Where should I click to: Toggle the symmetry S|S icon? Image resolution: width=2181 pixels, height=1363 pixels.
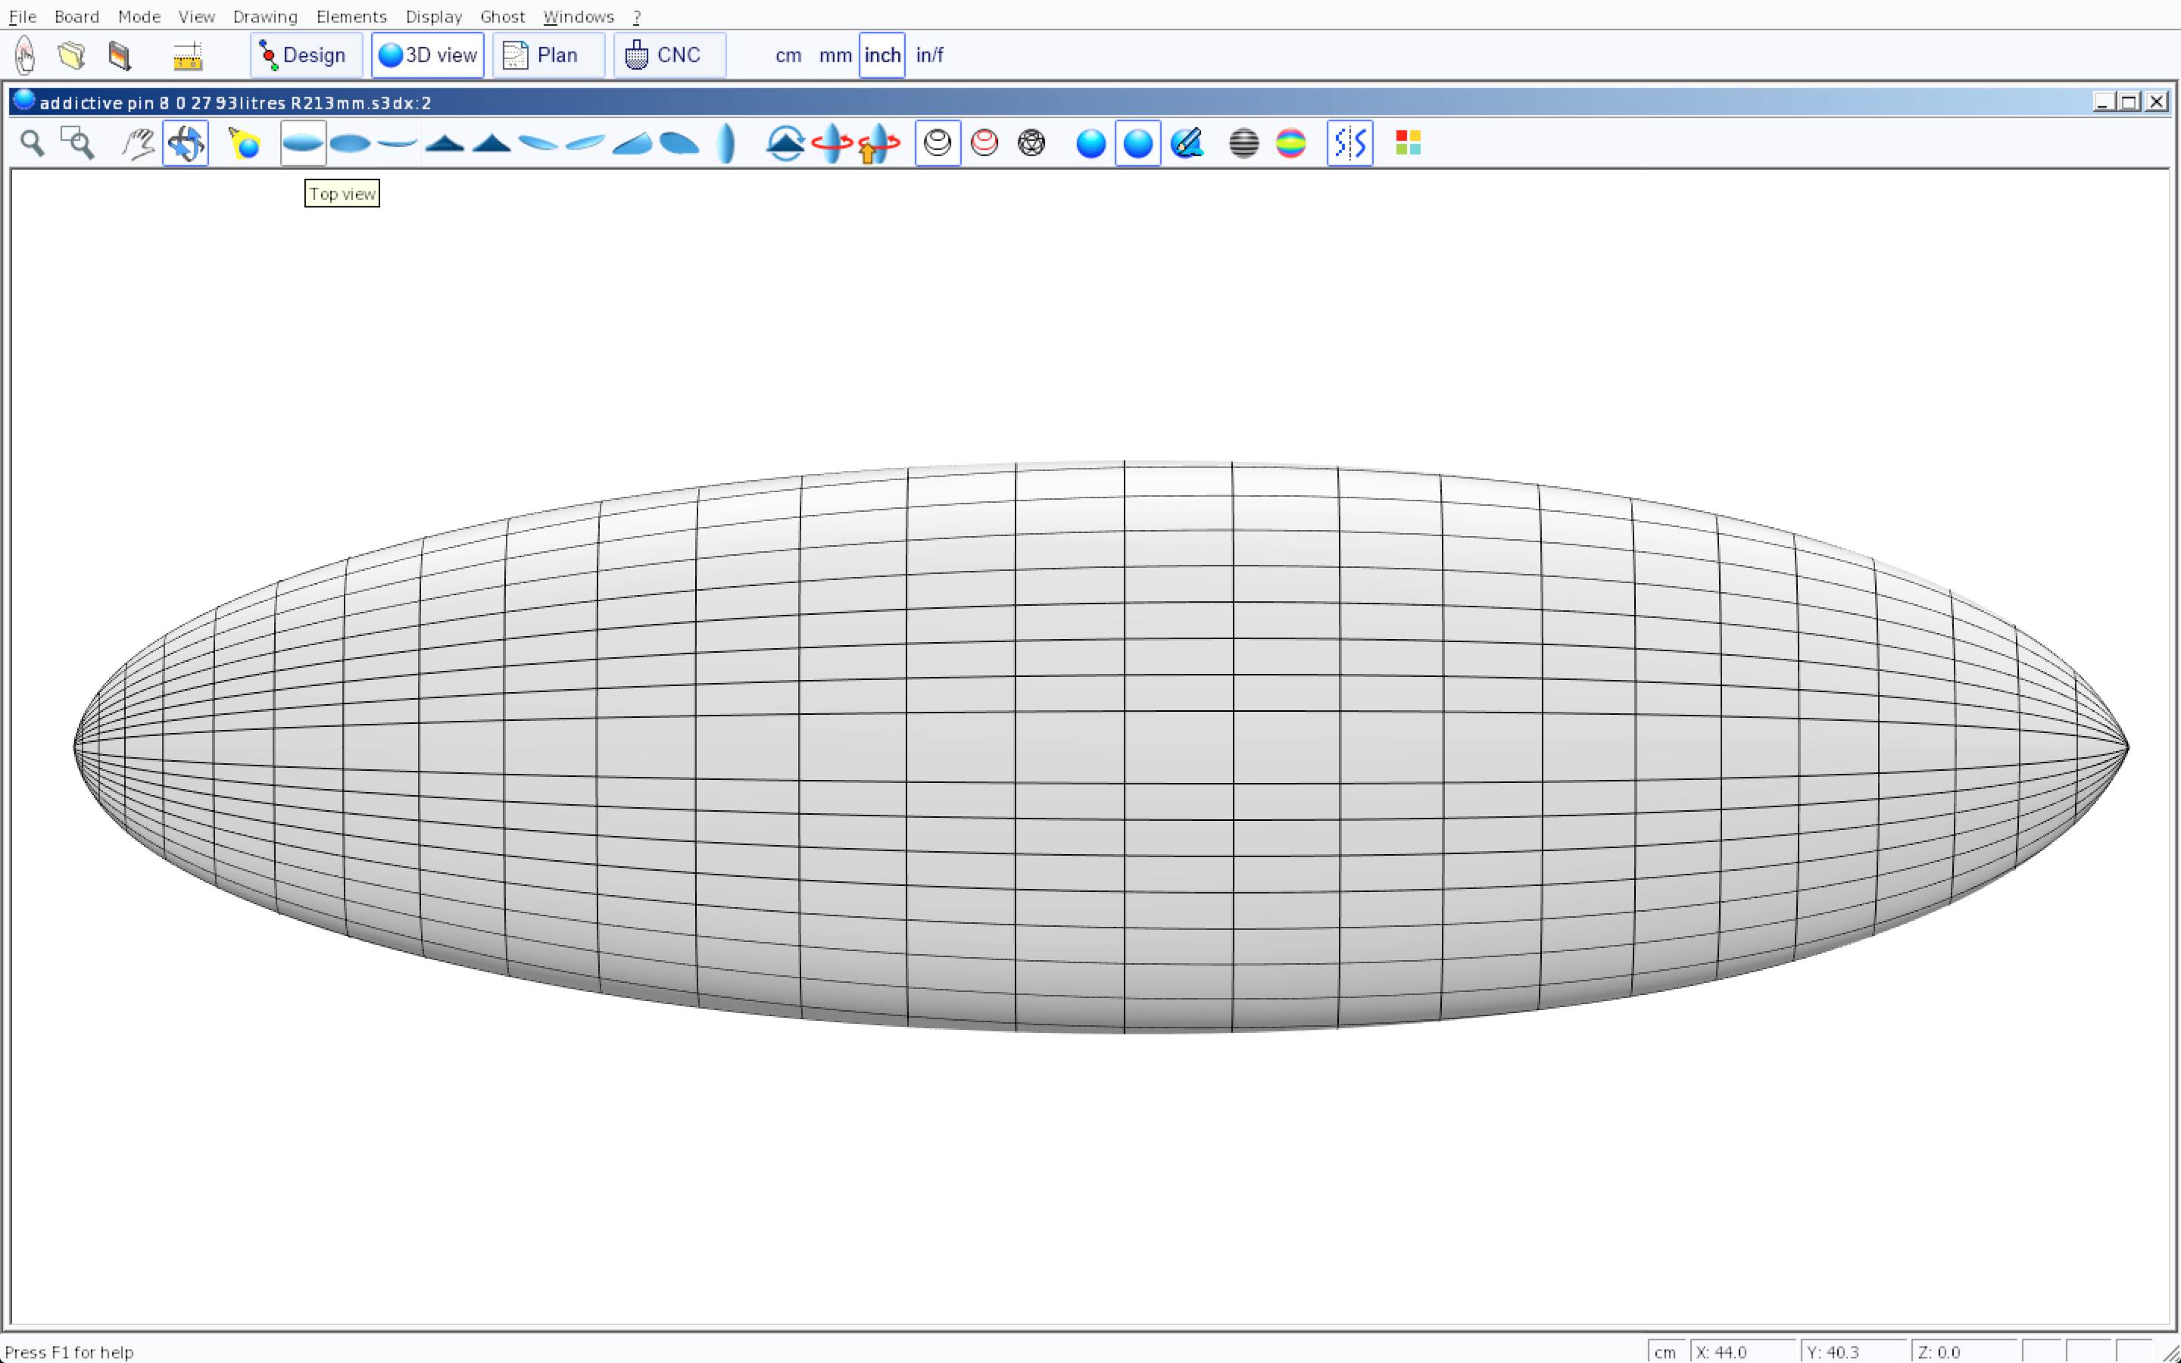[1349, 143]
